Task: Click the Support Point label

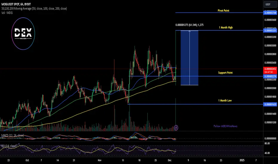Action: coord(225,73)
